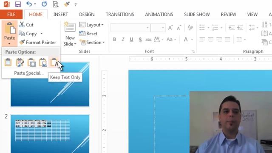Screen dimensions: 272x153
Task: Switch to the SLIDE SHOW tab
Action: point(197,14)
